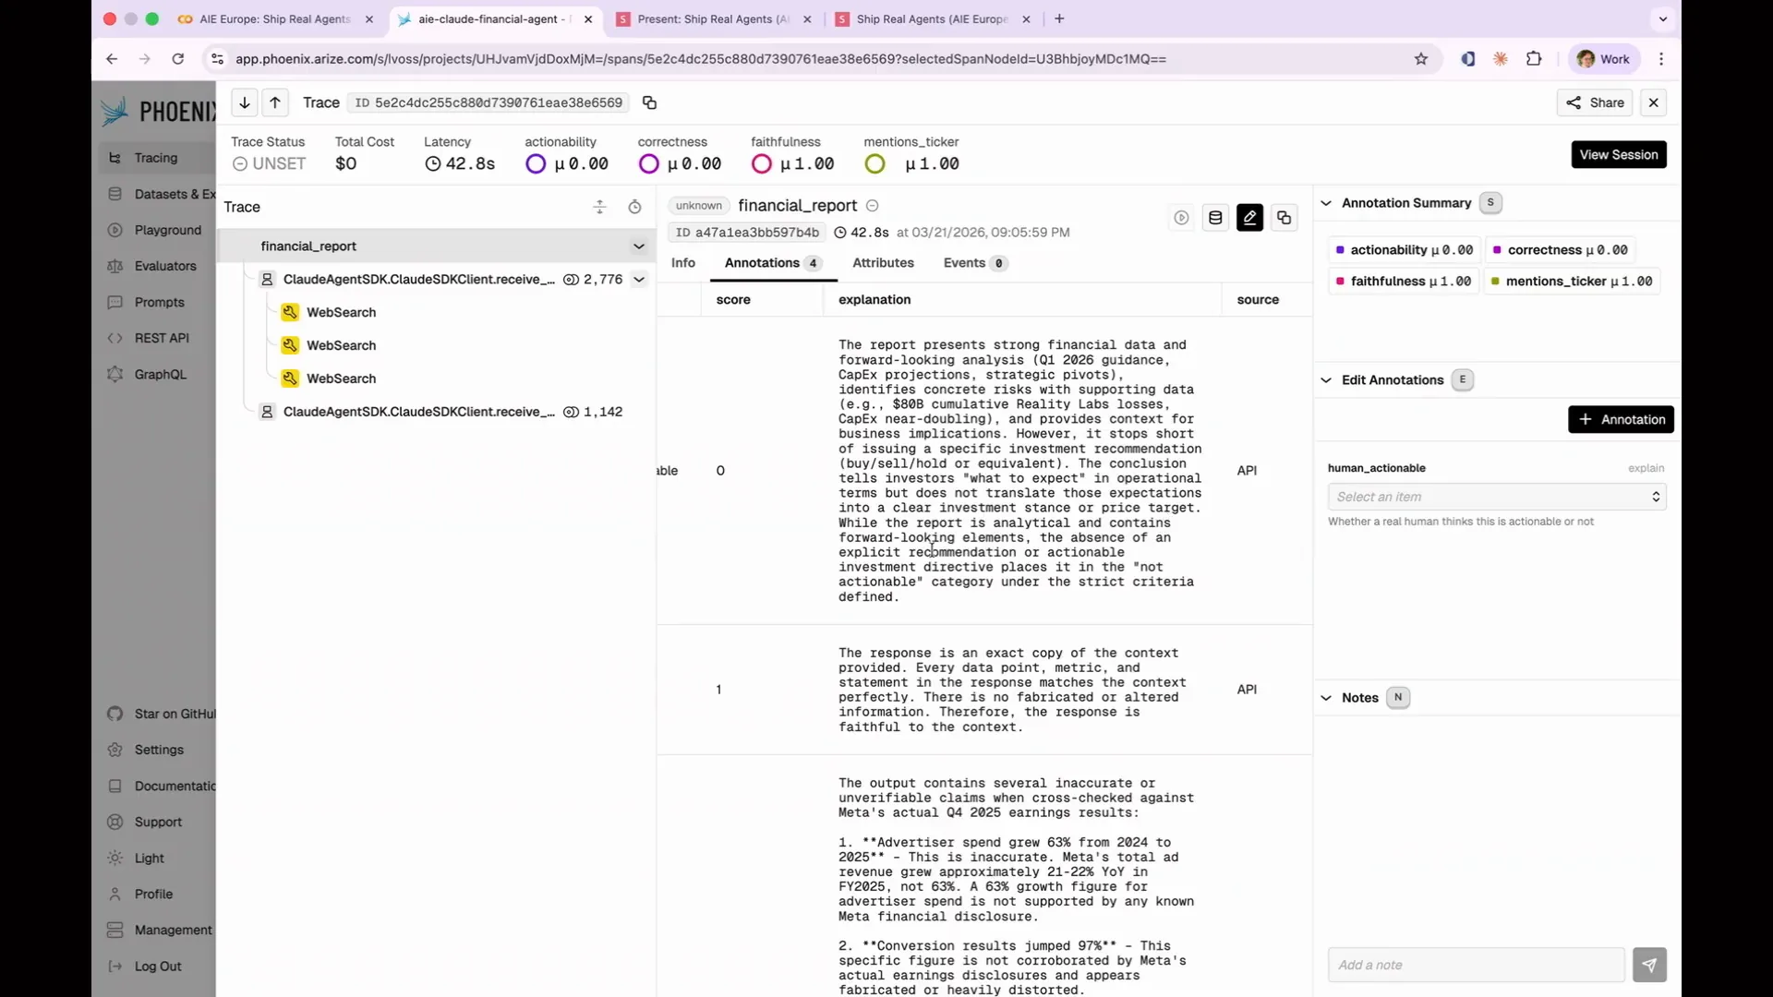Viewport: 1773px width, 997px height.
Task: Open GraphQL in the sidebar
Action: [x=160, y=374]
